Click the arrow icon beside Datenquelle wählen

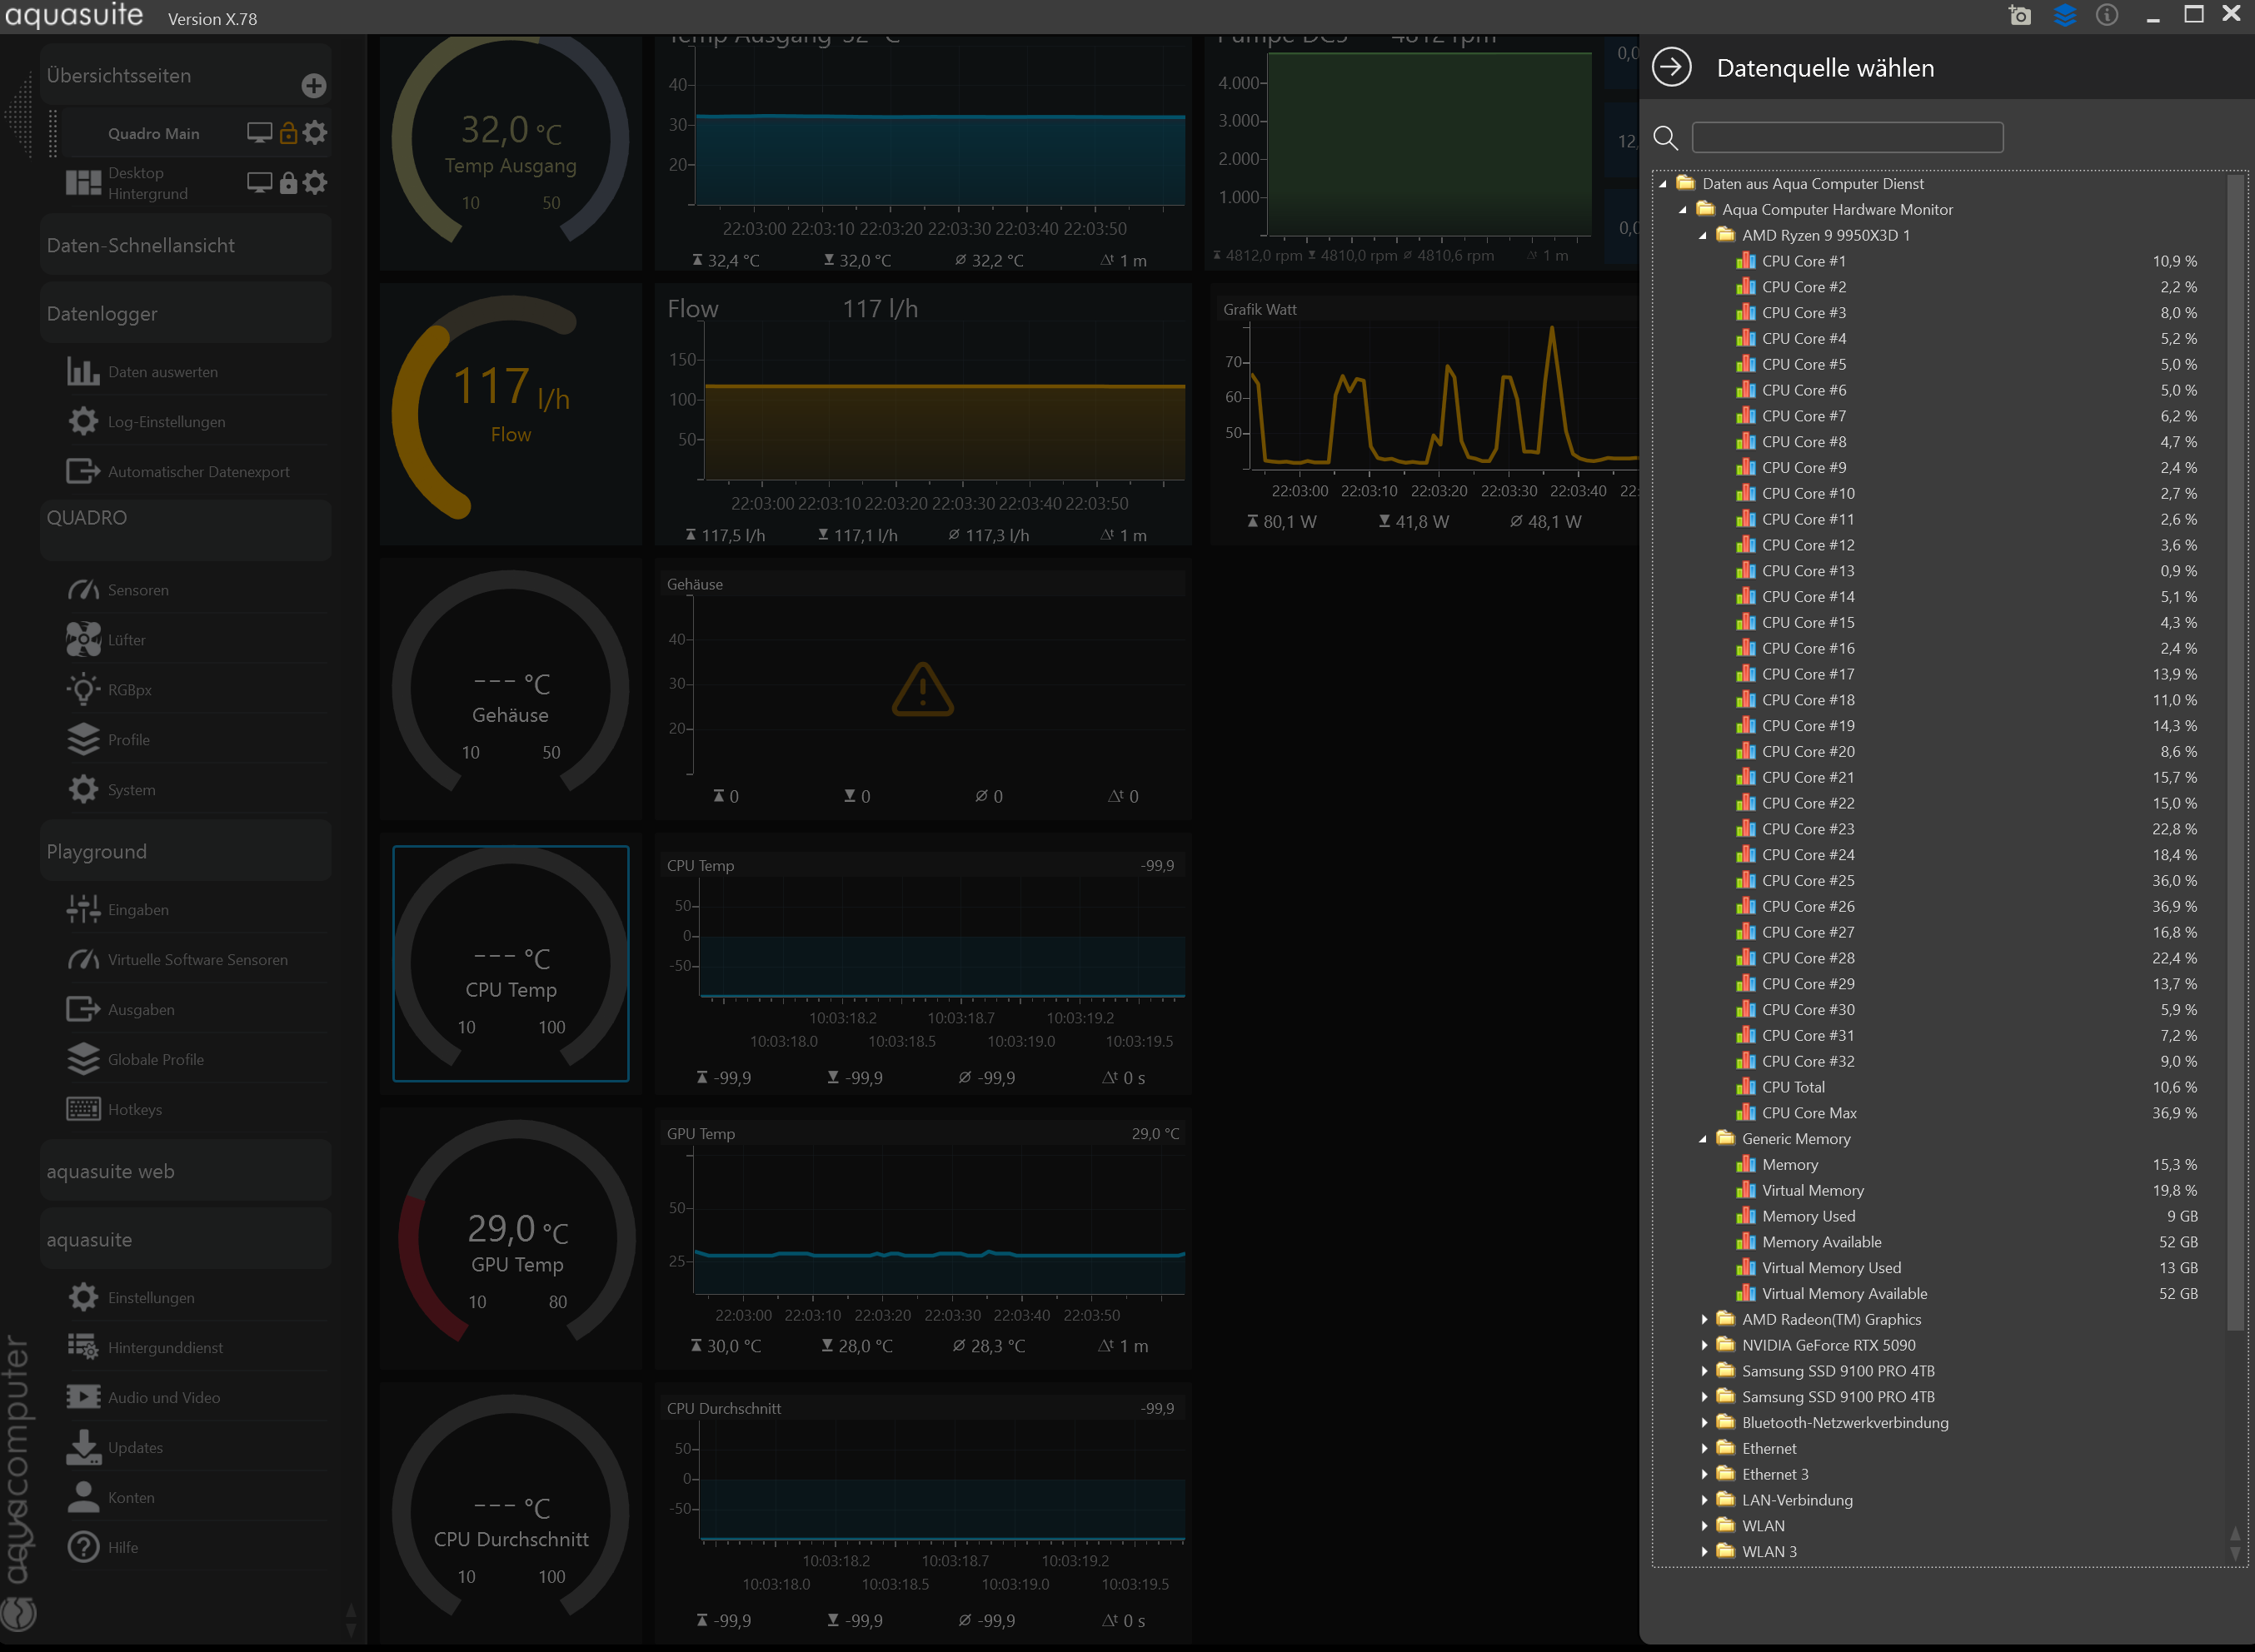tap(1671, 68)
